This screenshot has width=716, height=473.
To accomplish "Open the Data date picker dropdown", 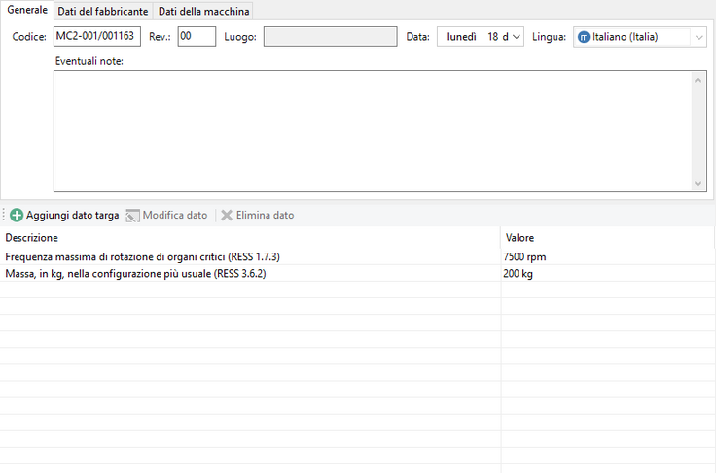I will (516, 37).
